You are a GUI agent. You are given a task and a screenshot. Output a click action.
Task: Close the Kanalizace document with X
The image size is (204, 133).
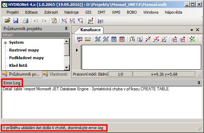197,30
